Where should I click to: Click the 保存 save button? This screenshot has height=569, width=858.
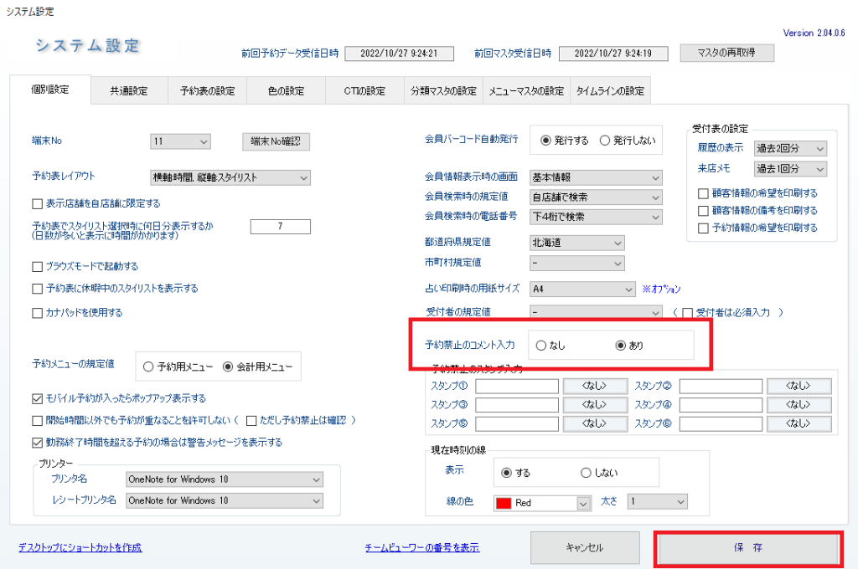(x=748, y=548)
